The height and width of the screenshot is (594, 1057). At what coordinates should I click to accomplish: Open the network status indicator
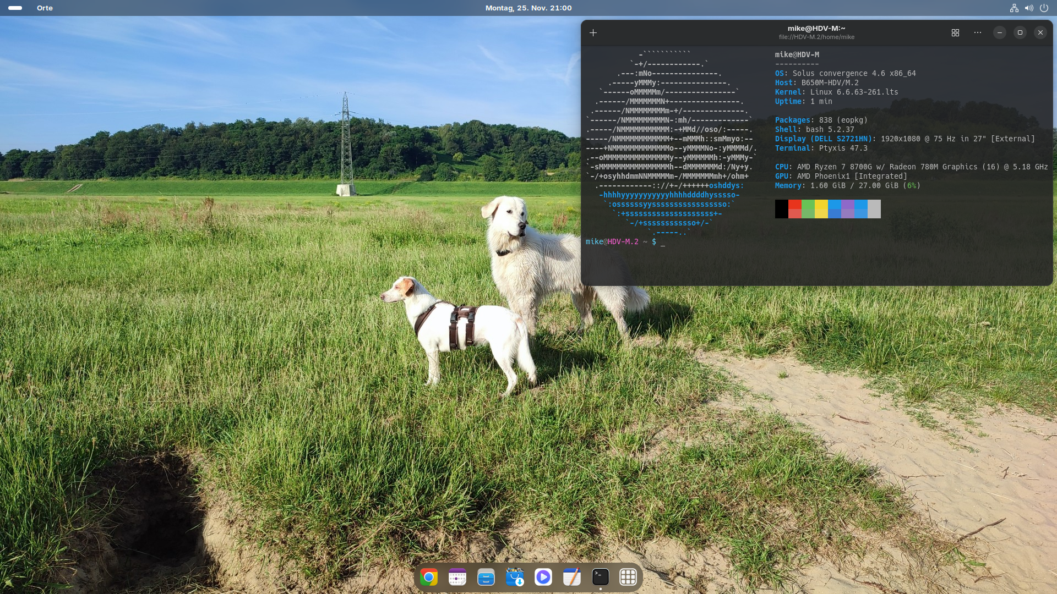click(x=1014, y=8)
